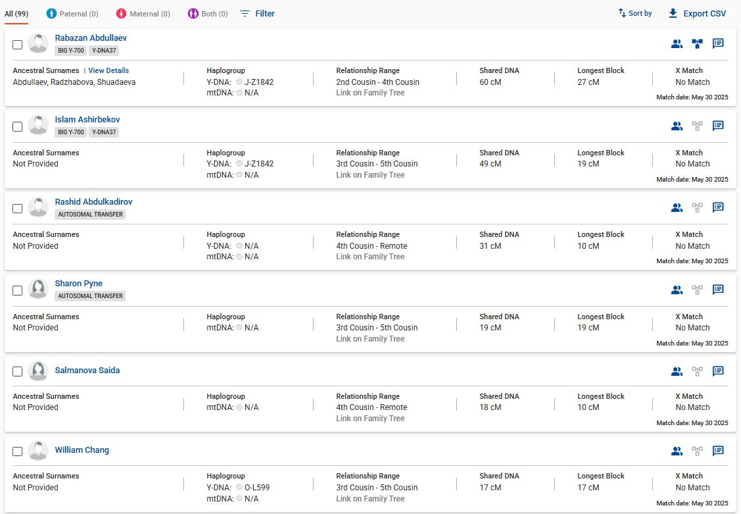Click Link on Family Tree for Rabazan Abdullaev
741x514 pixels.
370,93
